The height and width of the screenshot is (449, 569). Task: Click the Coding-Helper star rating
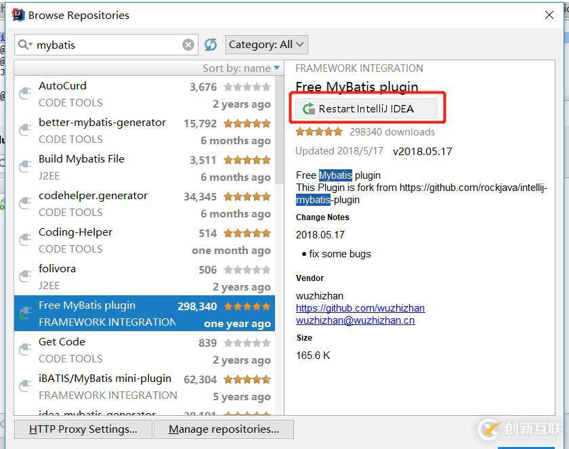tap(247, 233)
